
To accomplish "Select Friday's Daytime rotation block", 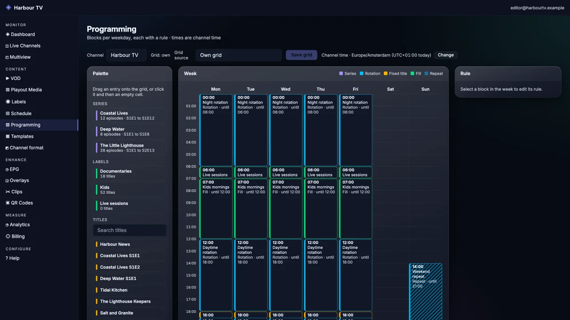I will pyautogui.click(x=356, y=275).
